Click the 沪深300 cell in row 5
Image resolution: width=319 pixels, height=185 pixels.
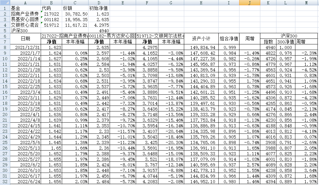tap(25, 30)
